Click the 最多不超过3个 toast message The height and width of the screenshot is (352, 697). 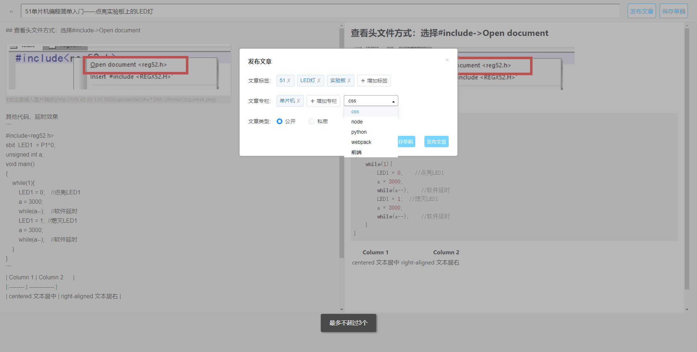[348, 323]
